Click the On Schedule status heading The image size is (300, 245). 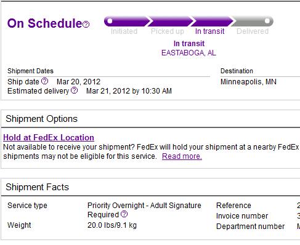[x=44, y=23]
